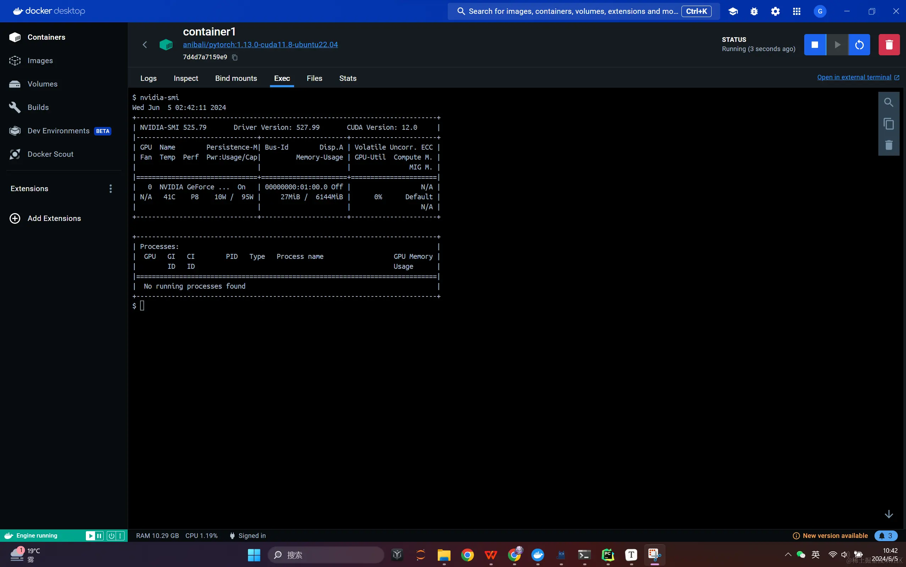Open the user account avatar menu
This screenshot has width=906, height=567.
pyautogui.click(x=820, y=11)
